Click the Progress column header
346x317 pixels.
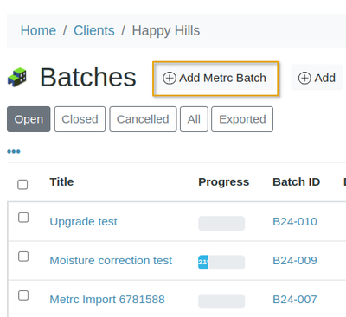pos(224,182)
